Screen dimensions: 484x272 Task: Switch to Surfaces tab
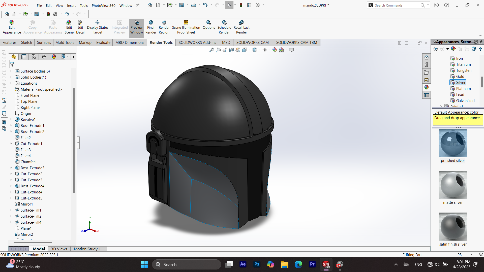[44, 43]
